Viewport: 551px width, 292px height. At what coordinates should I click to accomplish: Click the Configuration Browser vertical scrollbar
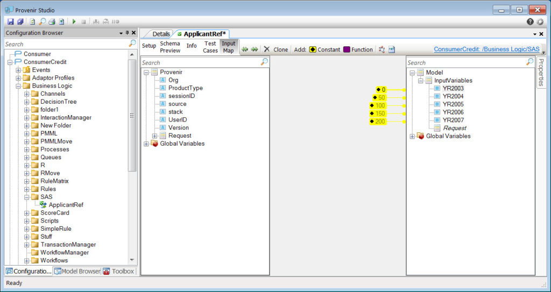coord(132,116)
